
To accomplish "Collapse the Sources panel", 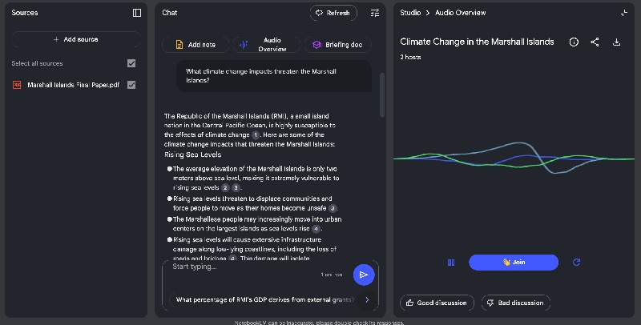I will click(137, 13).
